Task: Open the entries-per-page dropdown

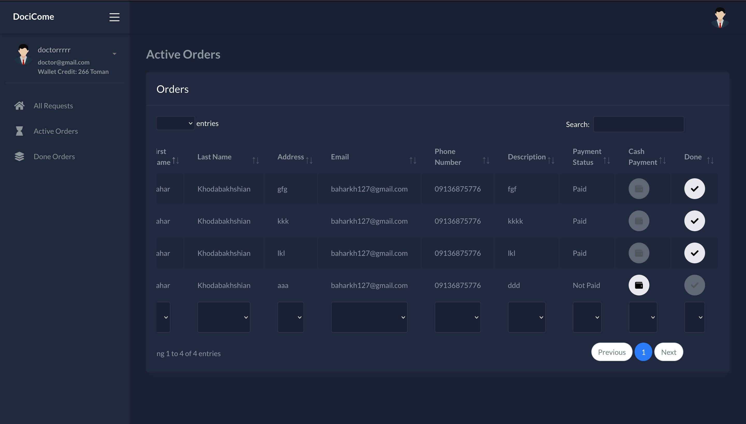Action: [x=175, y=123]
